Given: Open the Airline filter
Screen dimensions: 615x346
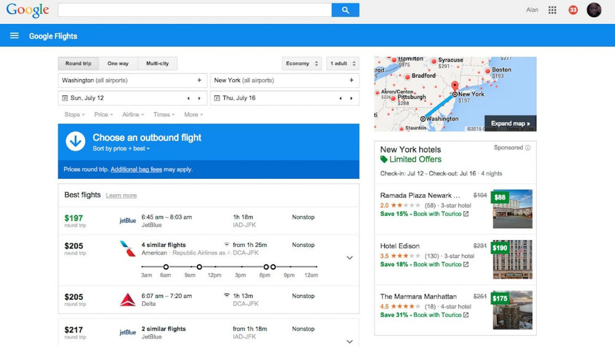Looking at the screenshot, I should 133,115.
